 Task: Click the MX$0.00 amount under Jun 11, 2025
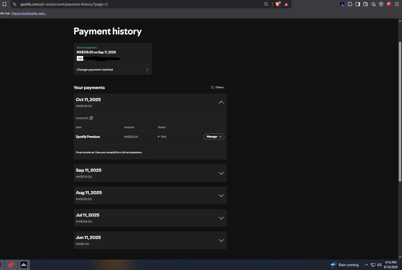(x=82, y=244)
